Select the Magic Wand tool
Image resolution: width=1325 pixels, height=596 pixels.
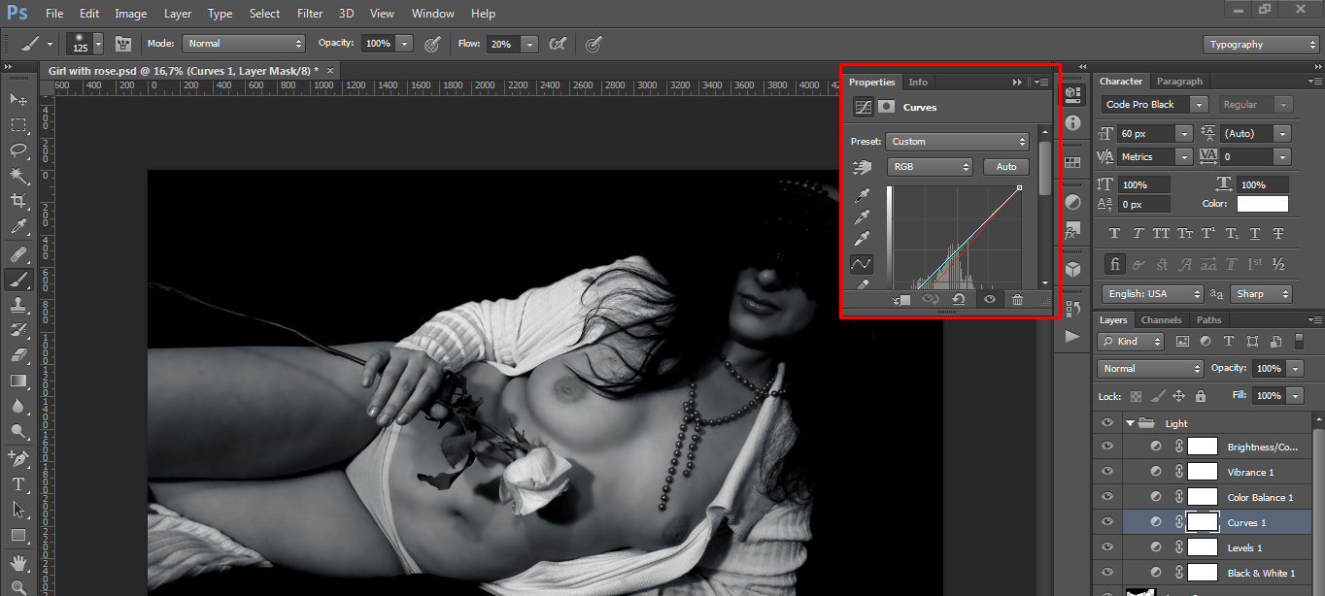18,176
